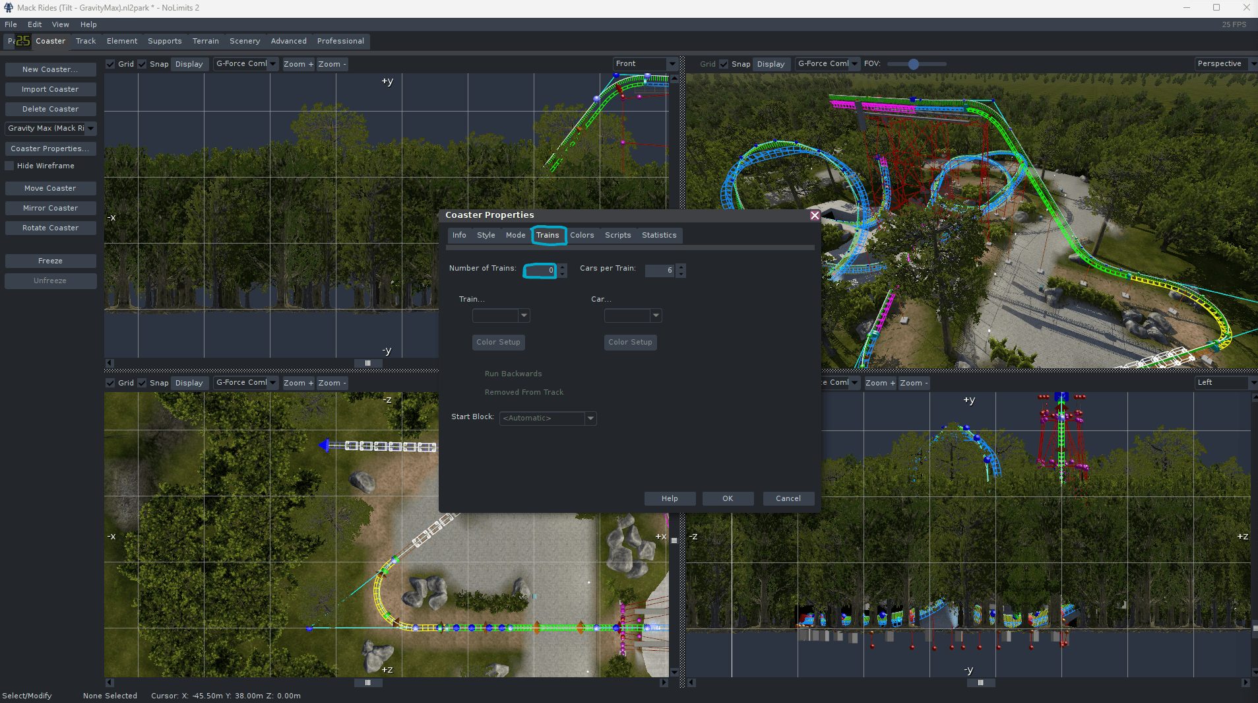Click the Front view horizontal scrollbar thumb

[x=368, y=363]
